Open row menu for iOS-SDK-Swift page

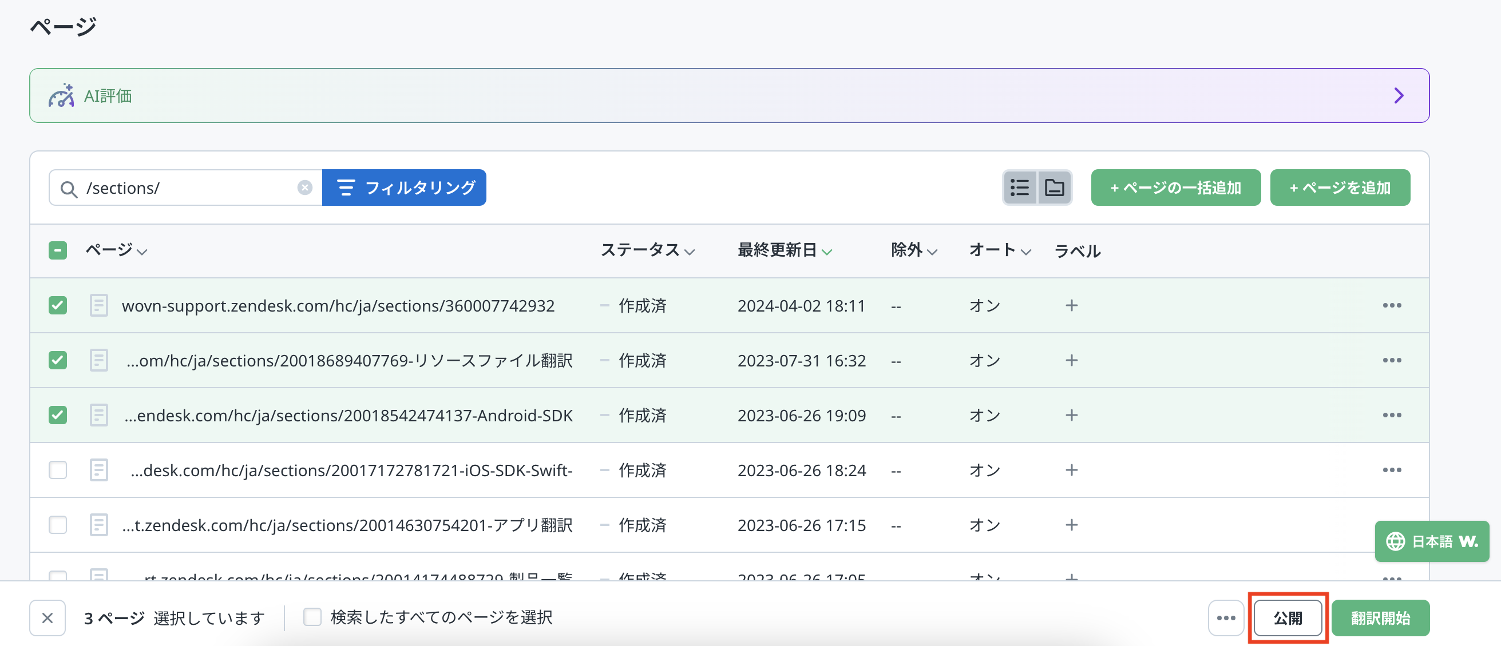[x=1392, y=470]
